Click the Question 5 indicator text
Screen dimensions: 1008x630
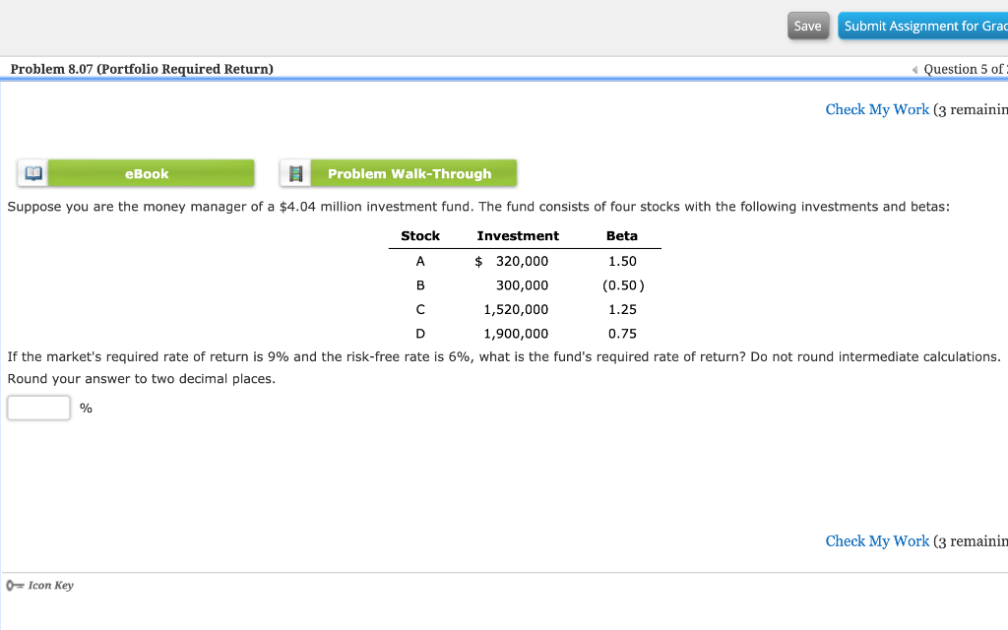tap(965, 70)
